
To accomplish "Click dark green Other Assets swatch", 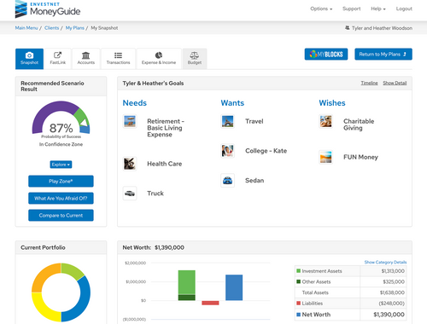I will 298,281.
